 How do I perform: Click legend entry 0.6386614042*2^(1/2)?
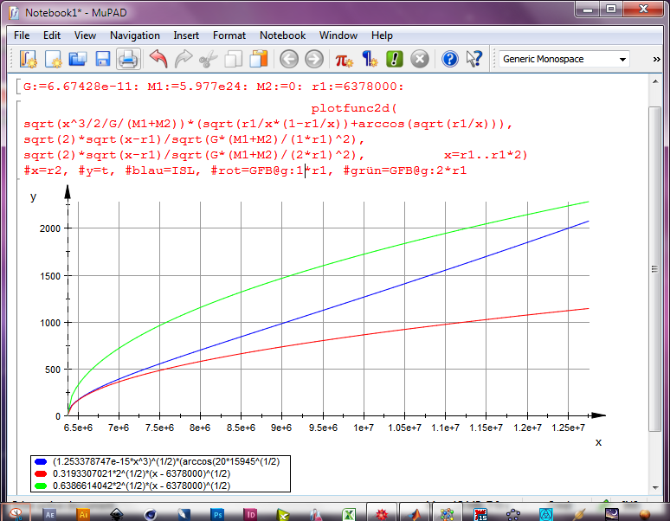[x=141, y=486]
